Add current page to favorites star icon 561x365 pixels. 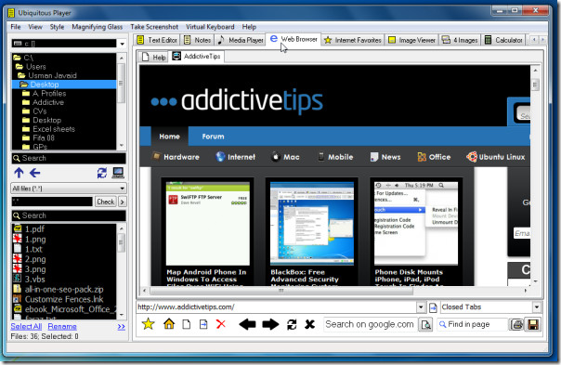click(x=148, y=324)
